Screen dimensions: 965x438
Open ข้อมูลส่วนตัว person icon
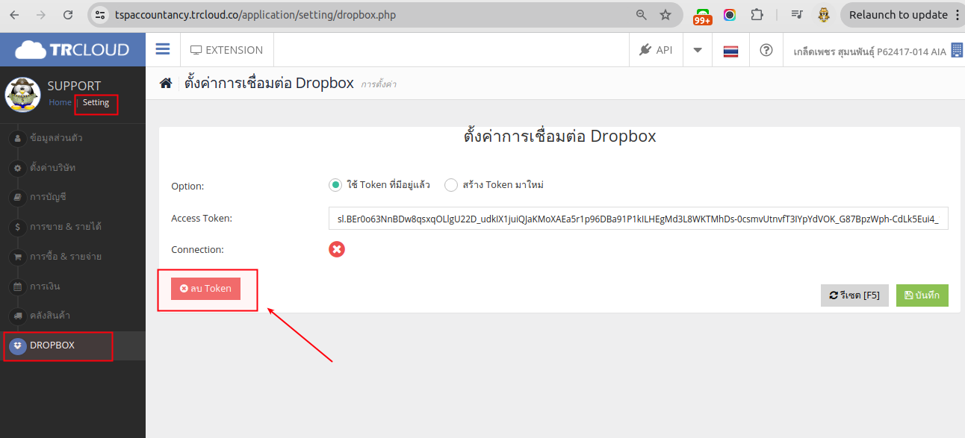18,138
